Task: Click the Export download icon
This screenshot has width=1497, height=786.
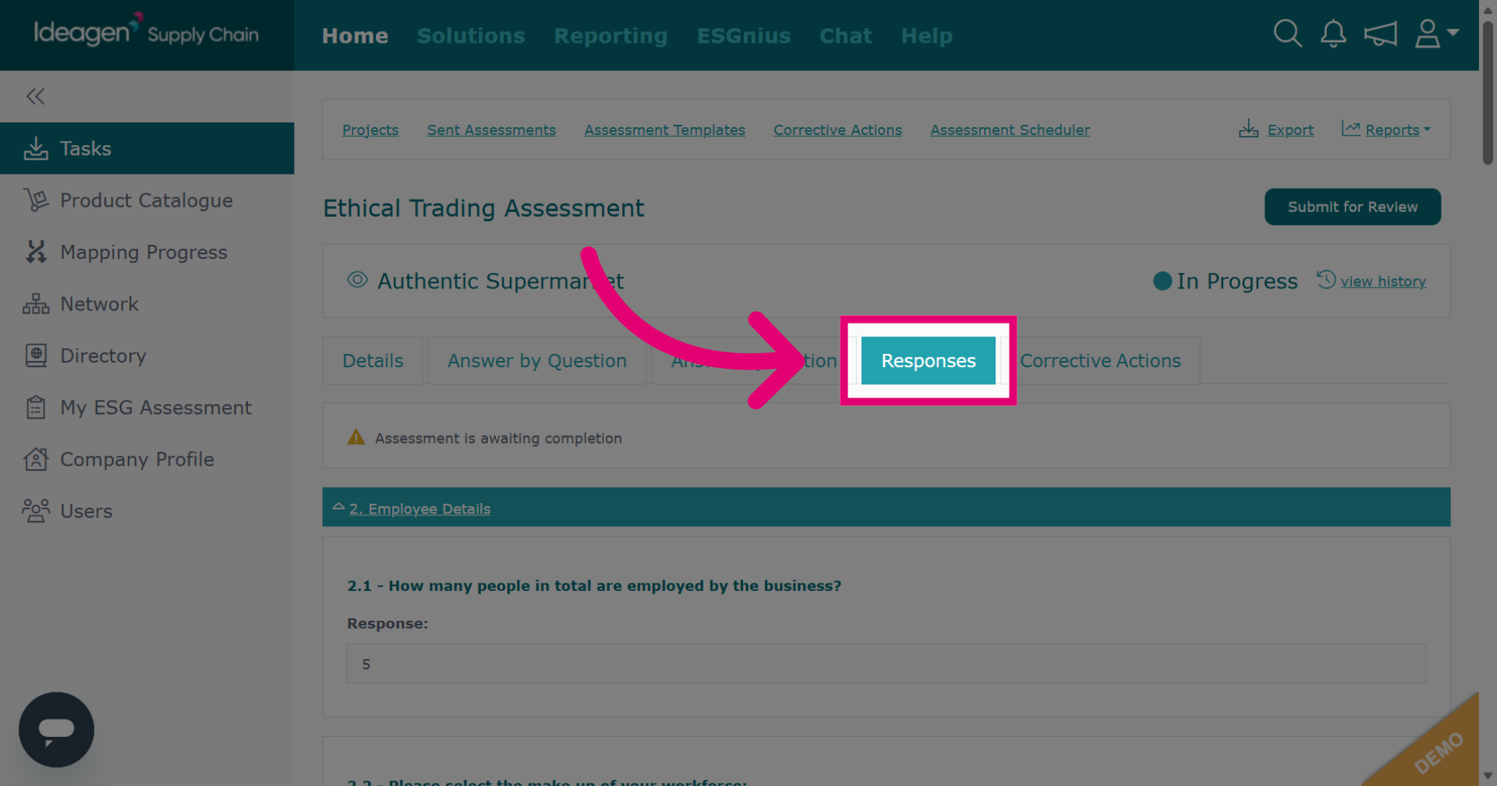Action: pyautogui.click(x=1248, y=129)
